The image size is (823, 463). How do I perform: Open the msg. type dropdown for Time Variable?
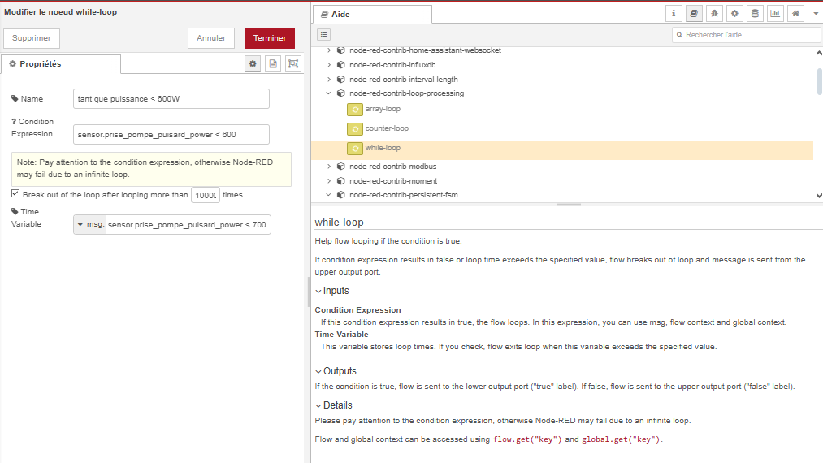(x=89, y=224)
